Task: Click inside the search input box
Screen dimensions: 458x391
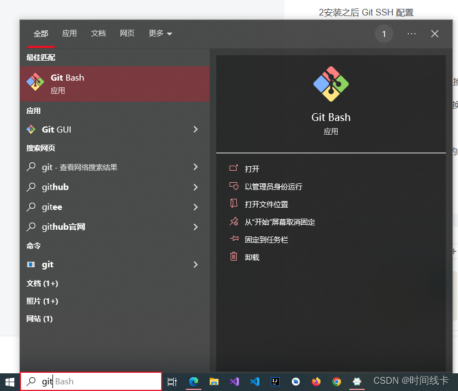Action: pos(91,381)
